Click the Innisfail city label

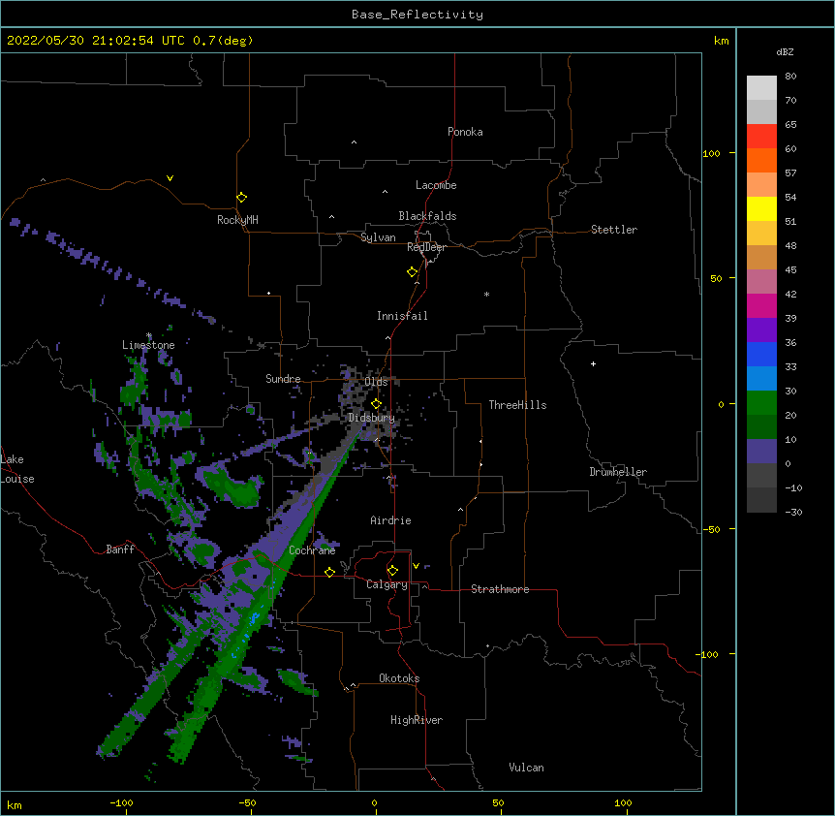pos(402,316)
